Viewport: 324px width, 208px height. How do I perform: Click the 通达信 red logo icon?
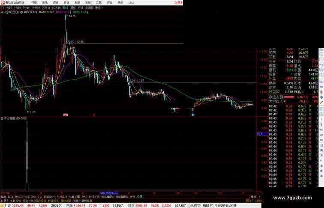[3, 3]
